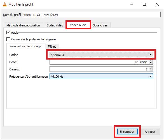Enable Conserver la piste audio originale
This screenshot has width=164, height=140.
[8, 39]
